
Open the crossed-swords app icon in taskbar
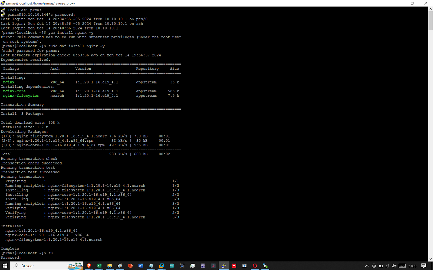point(182,266)
